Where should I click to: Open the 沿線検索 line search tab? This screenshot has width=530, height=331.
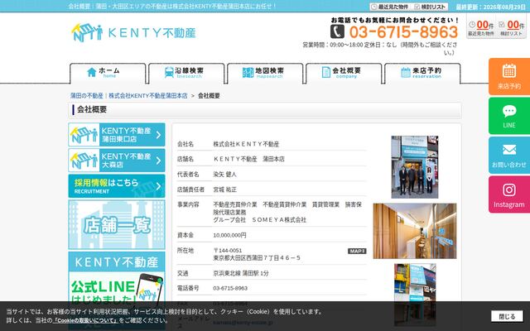click(x=186, y=73)
